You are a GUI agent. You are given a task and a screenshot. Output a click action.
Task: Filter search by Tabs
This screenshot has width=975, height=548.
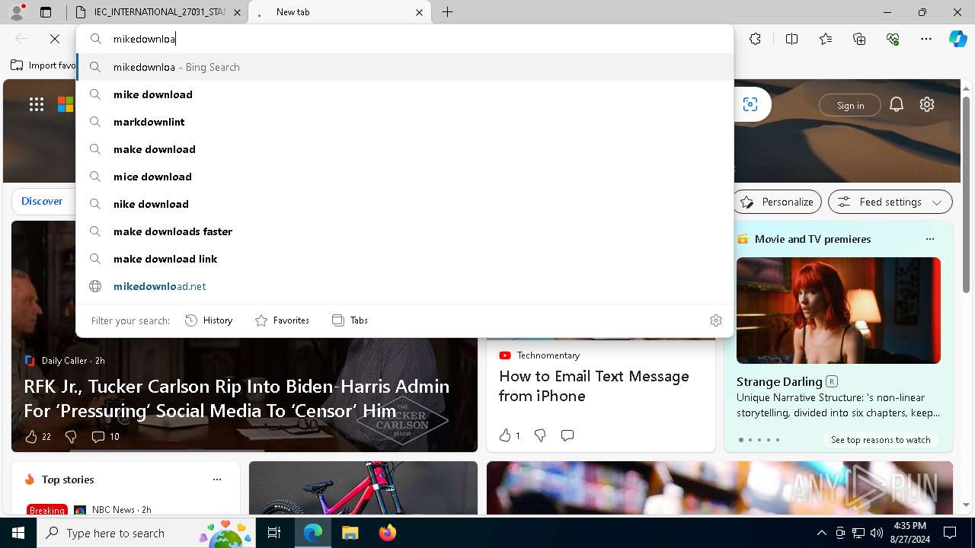tap(350, 320)
